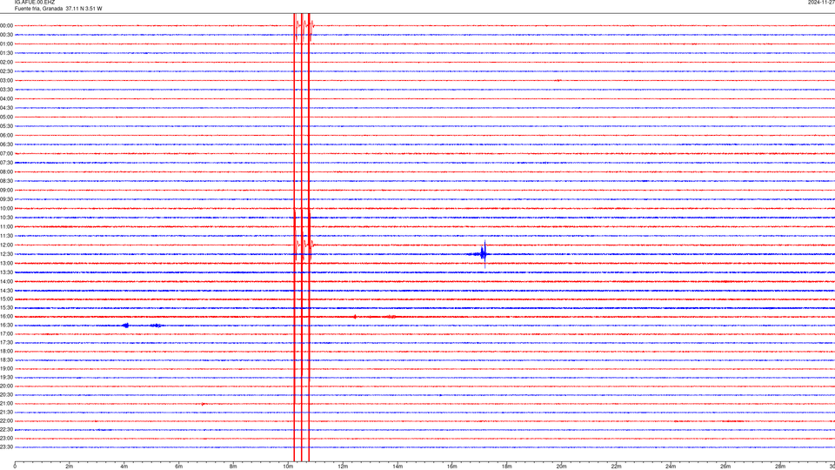Select the 09:00 trace time label
Screen dimensions: 835x470
[6, 191]
